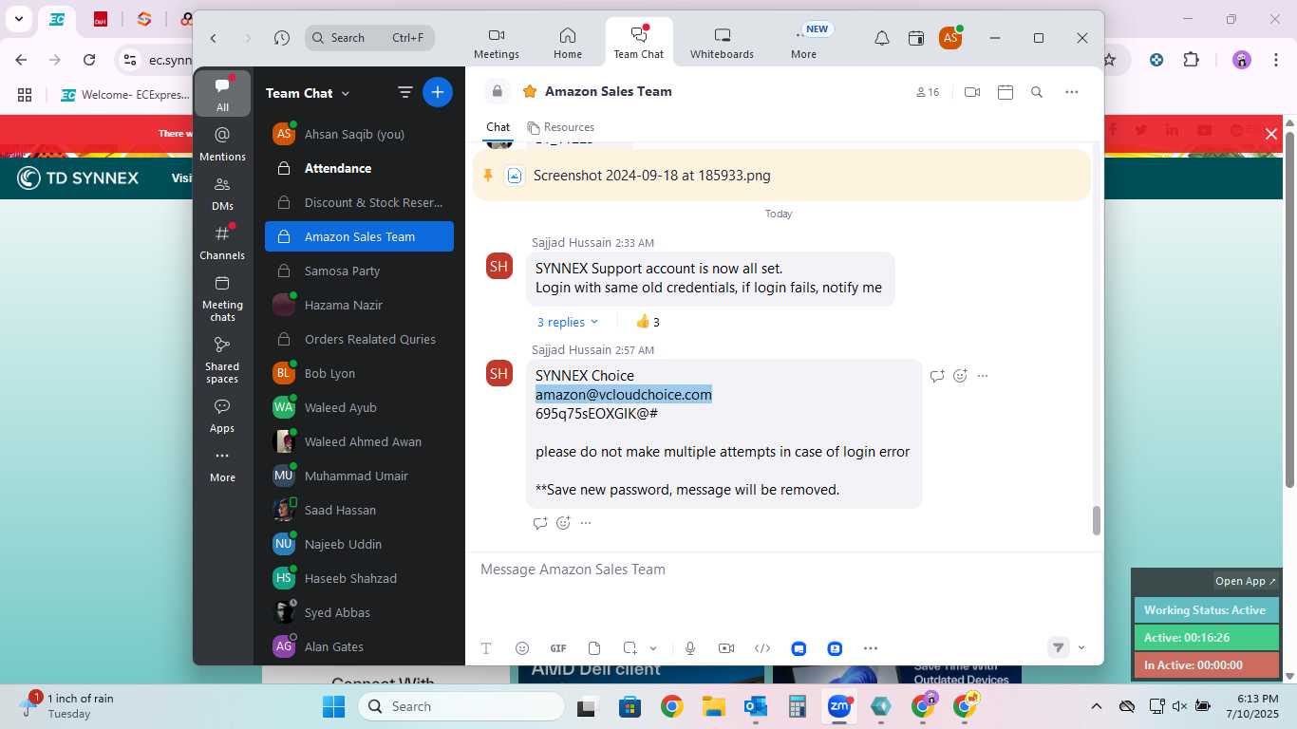Open DMs in the sidebar

223,193
